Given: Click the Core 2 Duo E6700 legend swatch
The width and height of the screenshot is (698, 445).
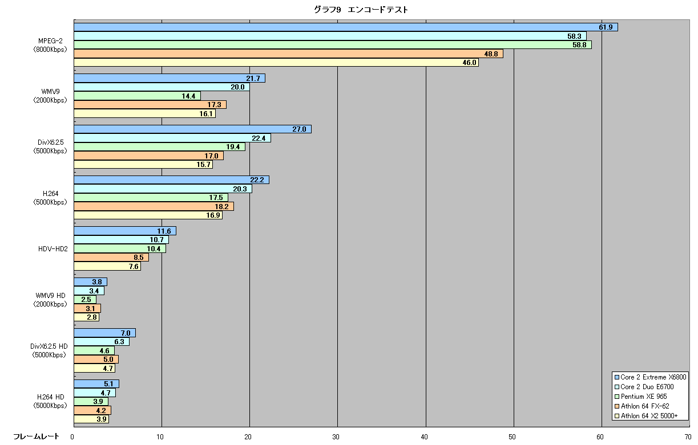Looking at the screenshot, I should click(616, 387).
